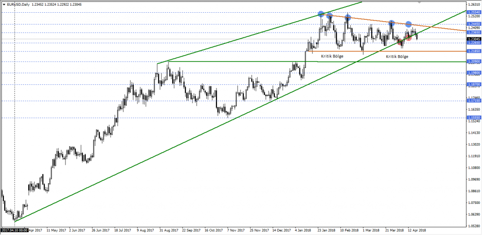Select the 1.19800 price level label

coord(474,73)
